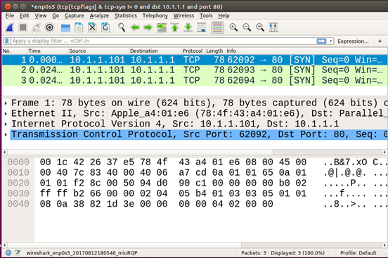Image resolution: width=388 pixels, height=258 pixels.
Task: Open the Capture menu
Action: coord(75,15)
